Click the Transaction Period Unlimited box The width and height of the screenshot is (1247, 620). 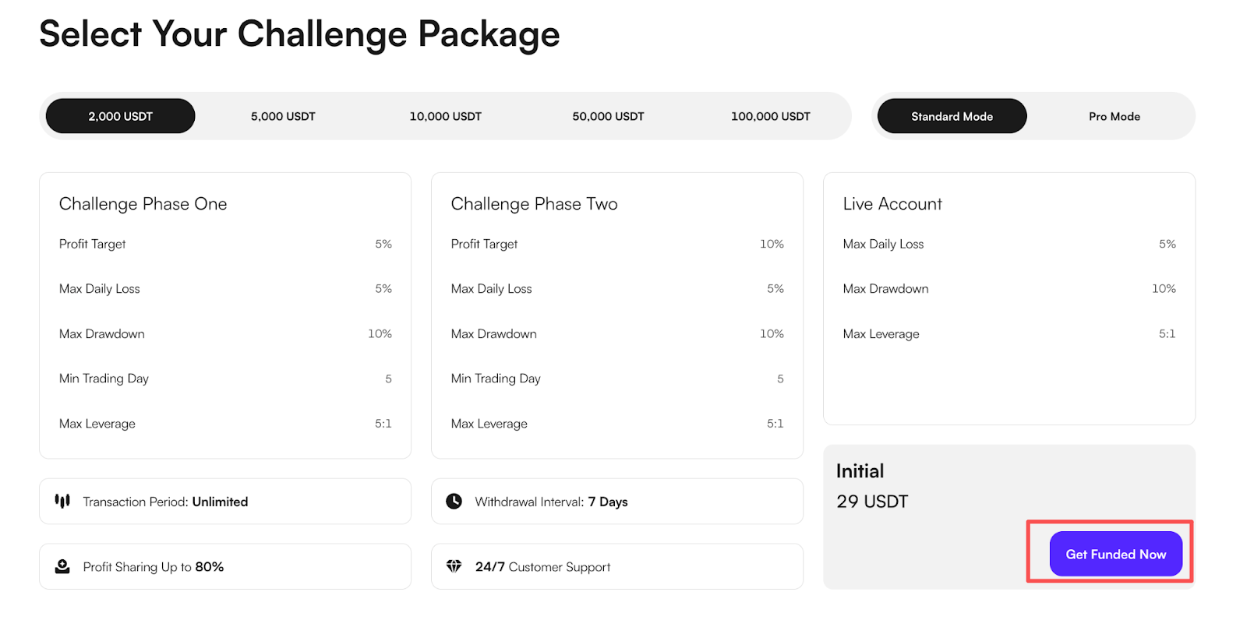(225, 502)
